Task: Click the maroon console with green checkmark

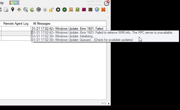Action: coord(90,10)
